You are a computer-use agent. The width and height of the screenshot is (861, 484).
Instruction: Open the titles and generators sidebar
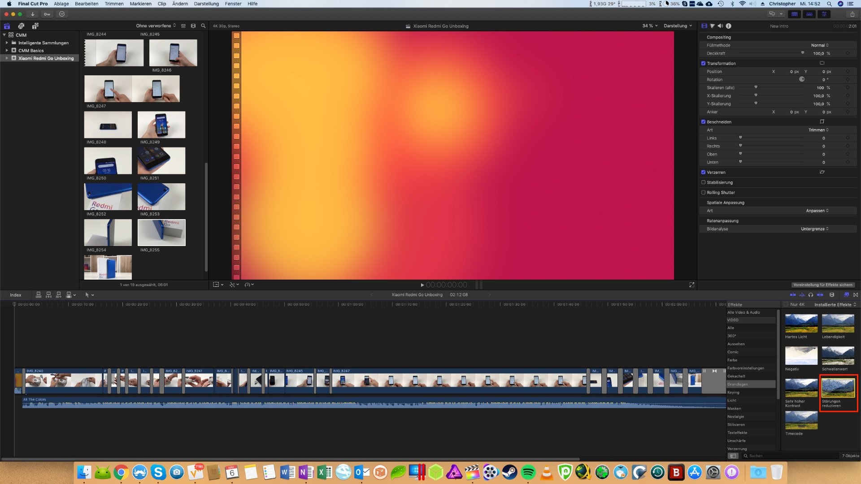[35, 26]
